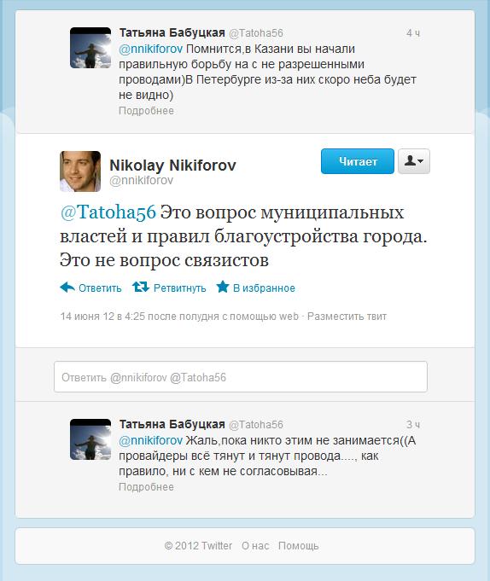
Task: Open the Помощь footer link
Action: (x=299, y=546)
